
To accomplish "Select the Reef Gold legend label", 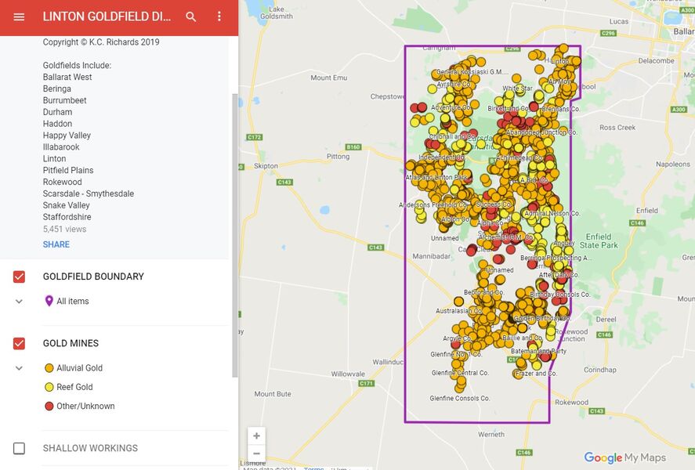I will [x=74, y=387].
